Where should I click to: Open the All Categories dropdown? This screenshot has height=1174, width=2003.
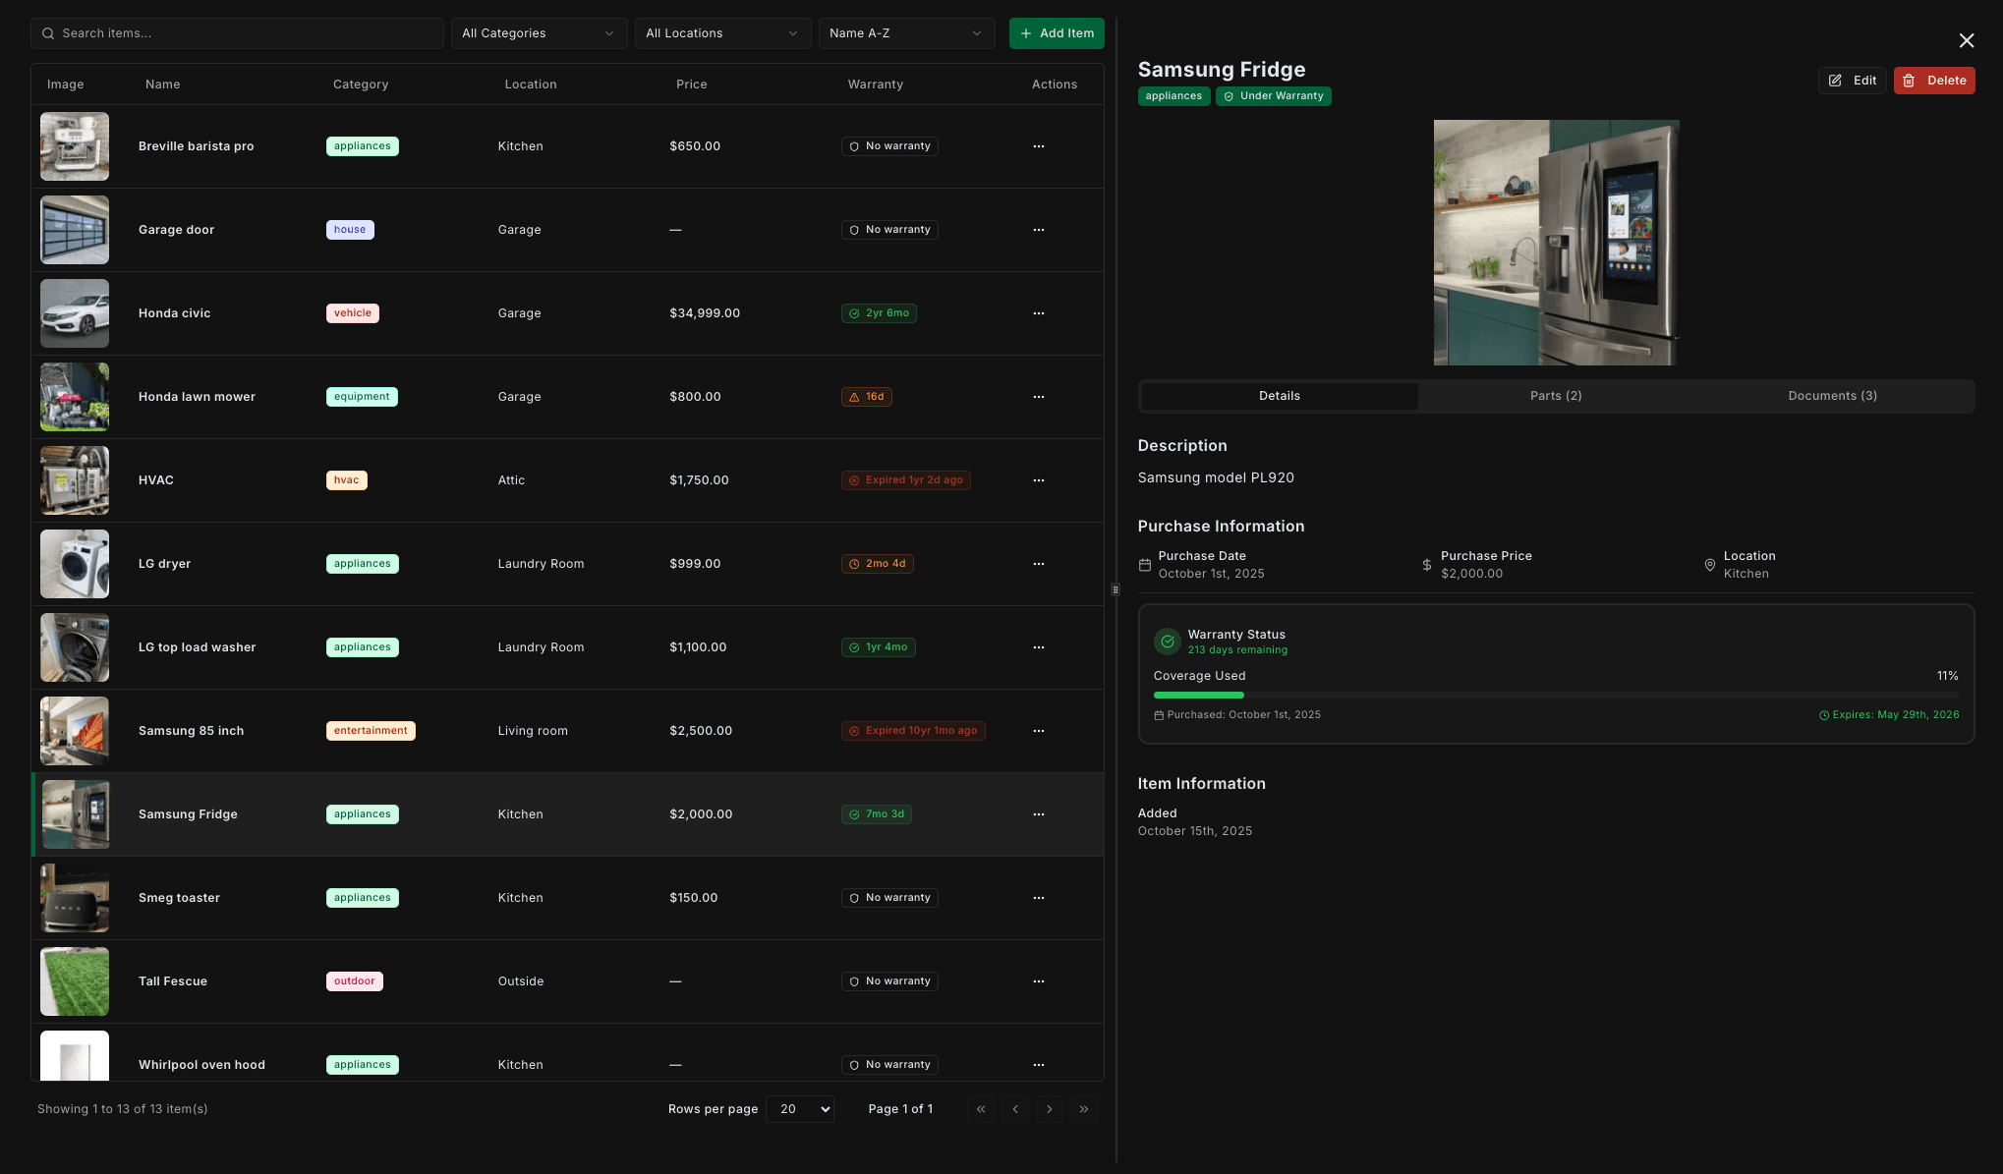[539, 32]
